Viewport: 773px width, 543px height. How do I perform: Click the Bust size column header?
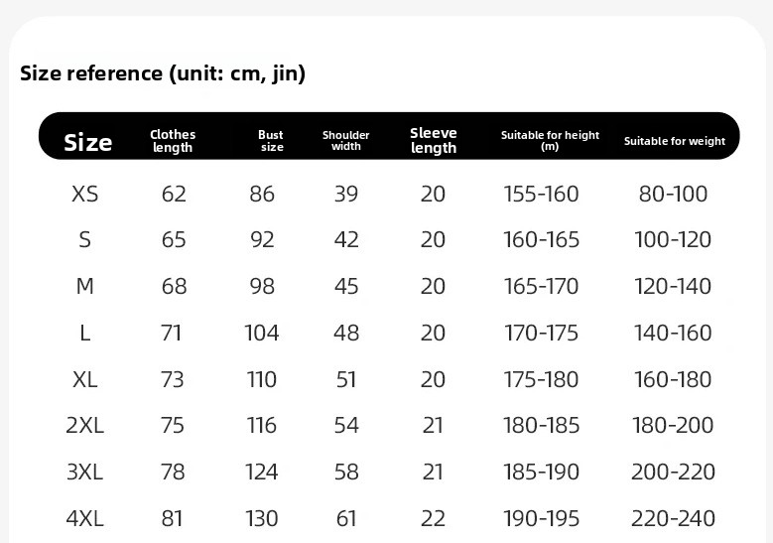click(271, 141)
